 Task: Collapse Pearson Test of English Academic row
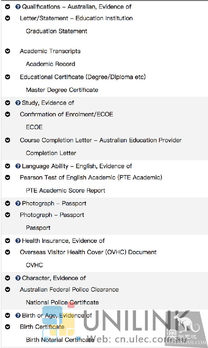click(8, 178)
